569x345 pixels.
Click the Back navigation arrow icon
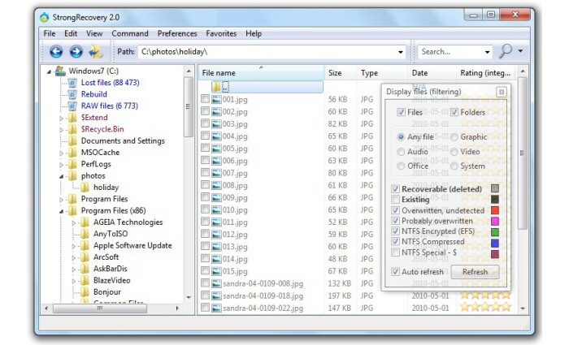click(55, 52)
